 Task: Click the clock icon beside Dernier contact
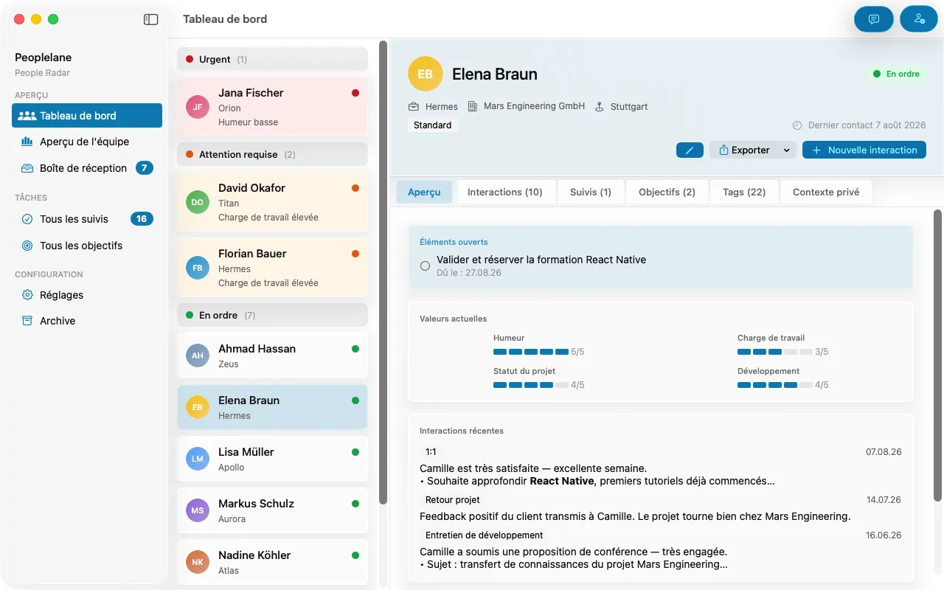pyautogui.click(x=797, y=125)
